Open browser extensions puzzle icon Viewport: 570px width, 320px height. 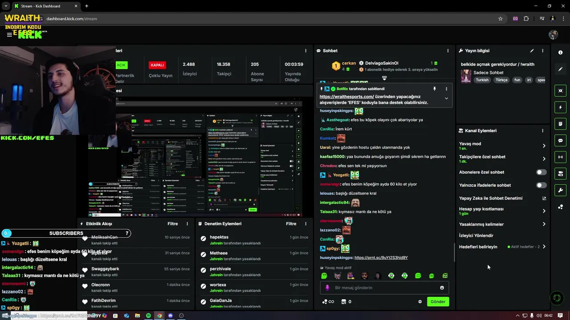tap(526, 19)
